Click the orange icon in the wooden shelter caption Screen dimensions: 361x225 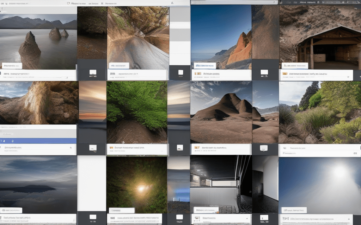coord(285,74)
